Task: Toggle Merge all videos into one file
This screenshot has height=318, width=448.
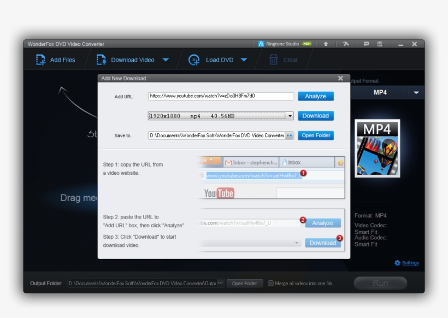Action: click(270, 284)
